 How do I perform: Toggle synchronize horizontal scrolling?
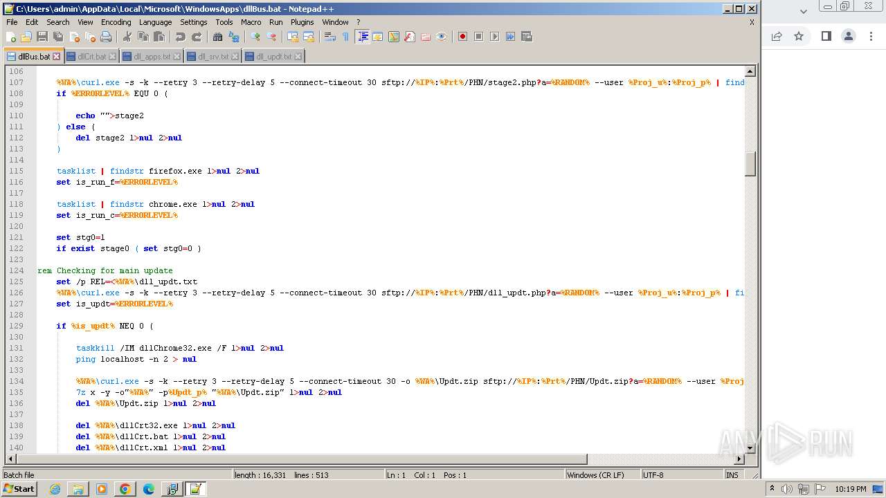[309, 37]
